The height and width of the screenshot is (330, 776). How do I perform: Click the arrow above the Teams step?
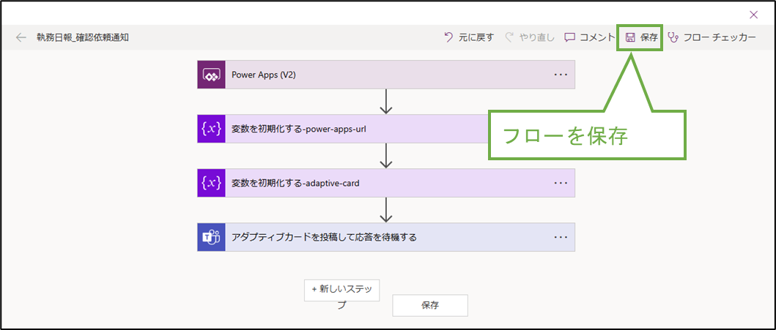click(386, 210)
